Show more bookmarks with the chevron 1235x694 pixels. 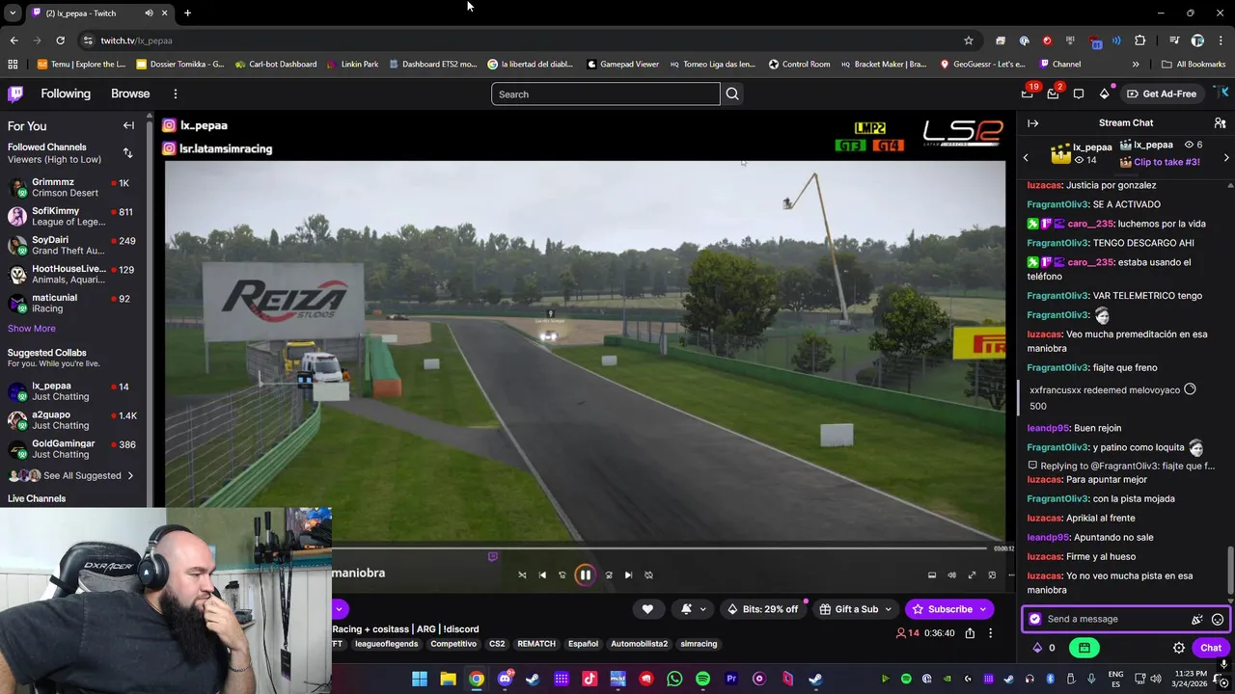click(x=1136, y=65)
